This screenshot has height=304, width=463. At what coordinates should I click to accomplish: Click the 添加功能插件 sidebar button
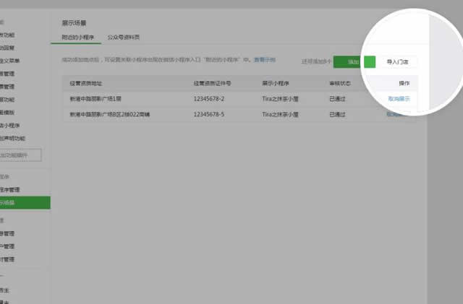point(20,155)
